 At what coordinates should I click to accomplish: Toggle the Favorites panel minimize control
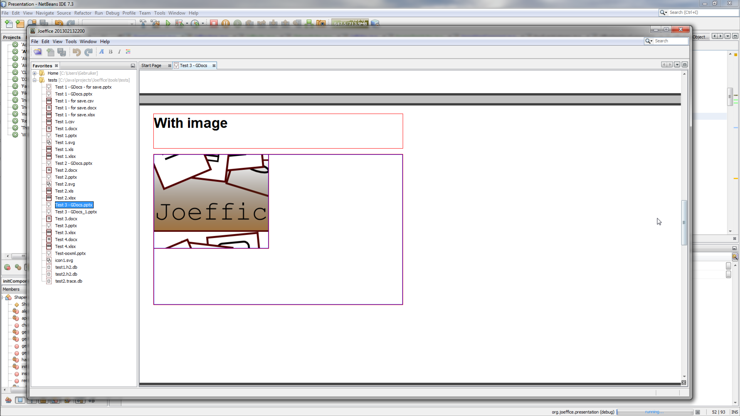point(133,66)
